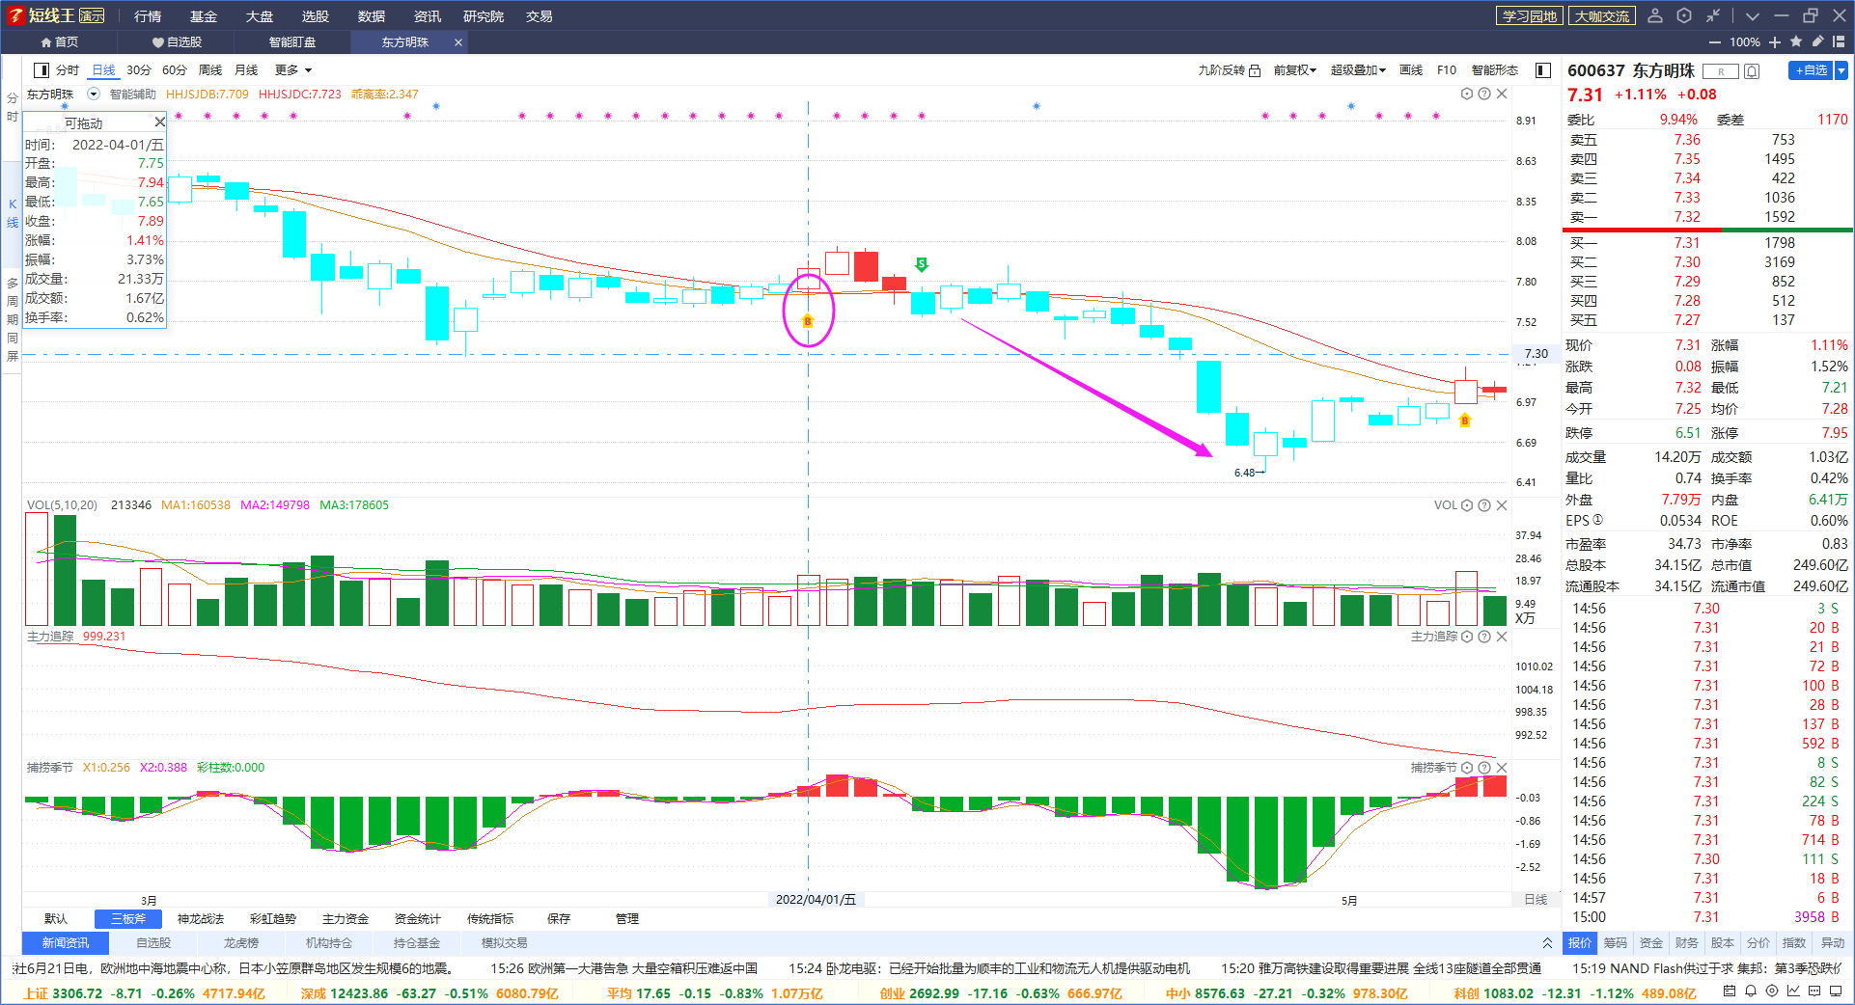Close the 东方明珠 tab
The image size is (1855, 1005).
coord(458,42)
